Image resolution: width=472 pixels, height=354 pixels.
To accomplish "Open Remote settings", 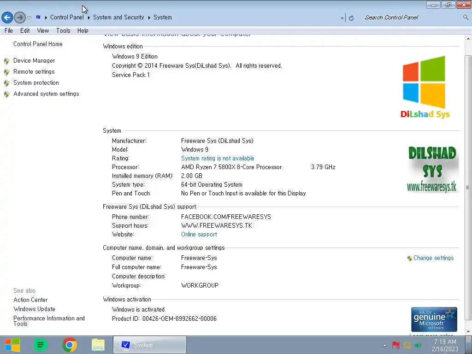I will point(34,71).
